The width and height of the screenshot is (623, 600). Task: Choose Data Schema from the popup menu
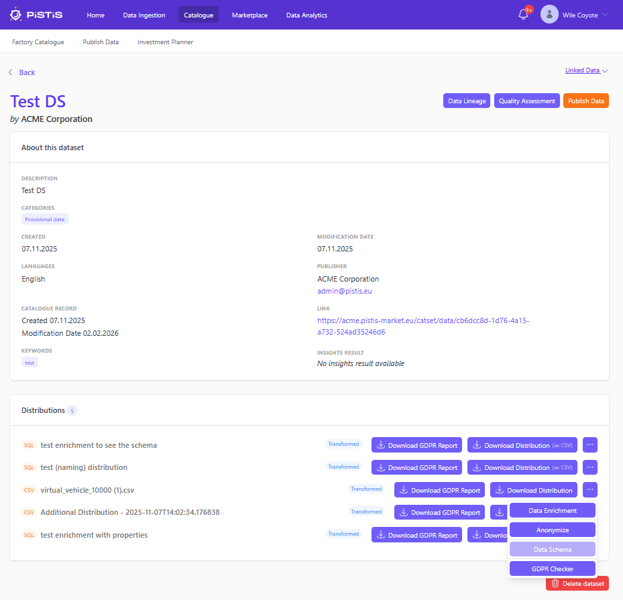pyautogui.click(x=553, y=549)
